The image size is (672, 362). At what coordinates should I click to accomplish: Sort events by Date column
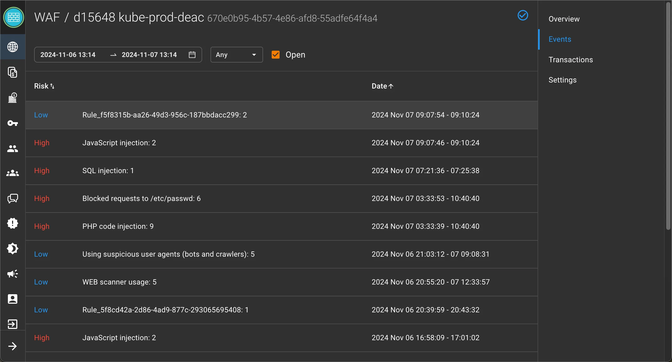(x=382, y=86)
